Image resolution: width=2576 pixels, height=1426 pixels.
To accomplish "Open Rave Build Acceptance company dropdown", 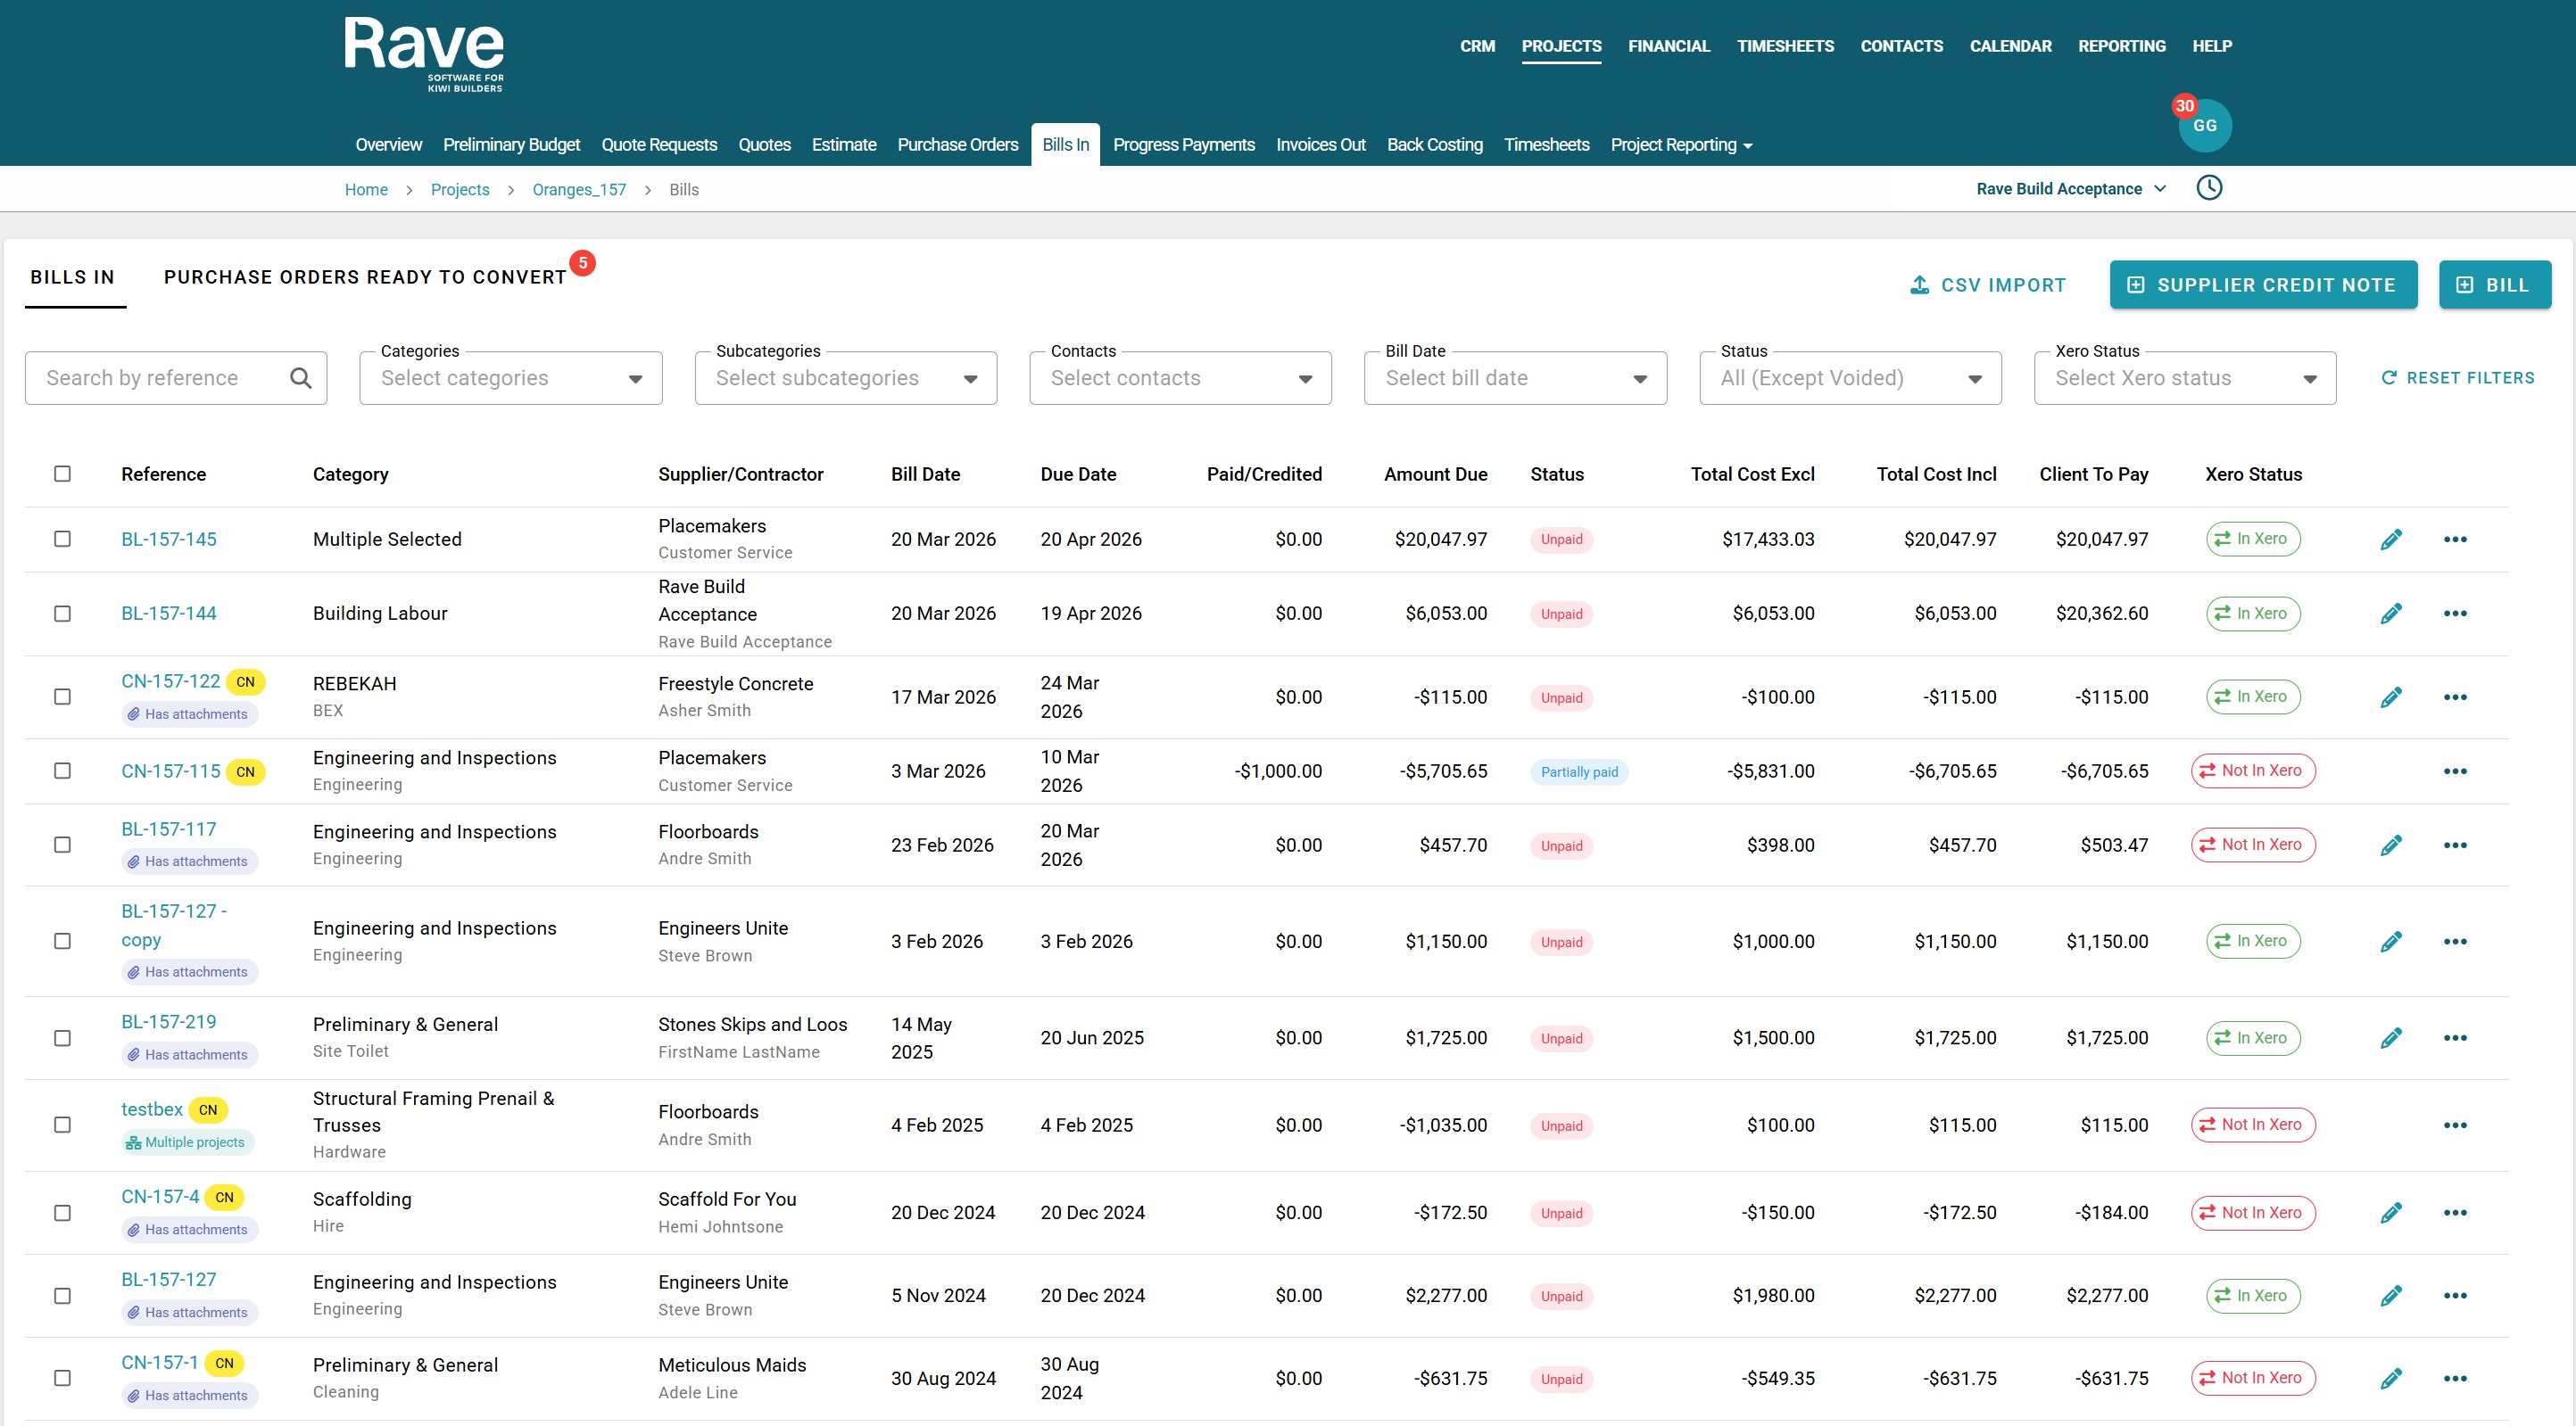I will coord(2070,189).
